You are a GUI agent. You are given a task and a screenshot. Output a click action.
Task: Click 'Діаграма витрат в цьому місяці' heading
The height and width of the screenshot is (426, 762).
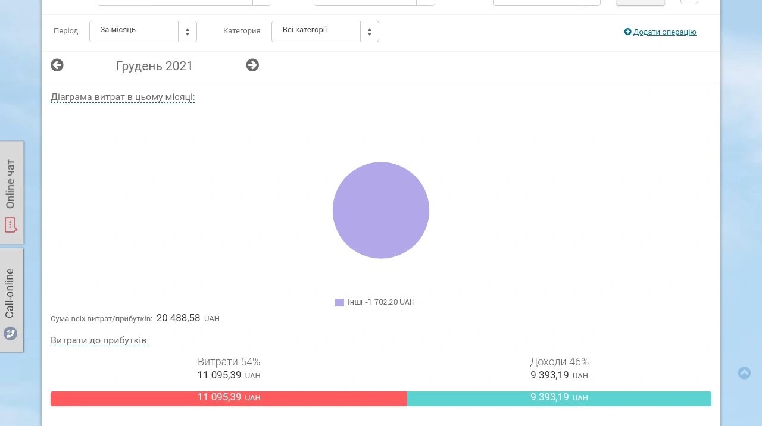(123, 97)
